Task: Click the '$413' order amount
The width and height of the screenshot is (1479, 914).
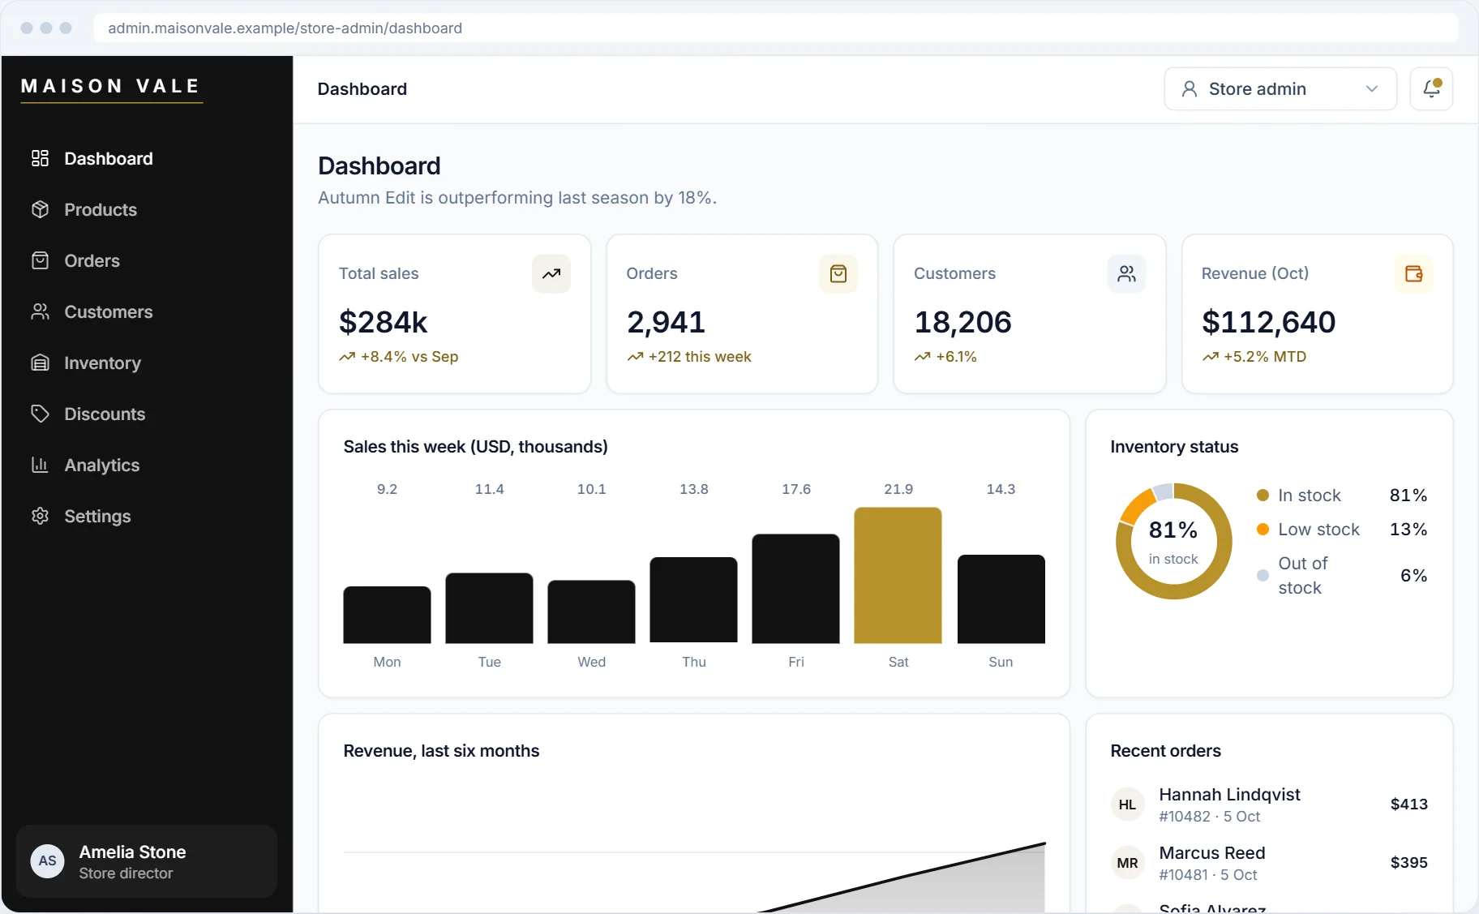Action: [x=1409, y=804]
